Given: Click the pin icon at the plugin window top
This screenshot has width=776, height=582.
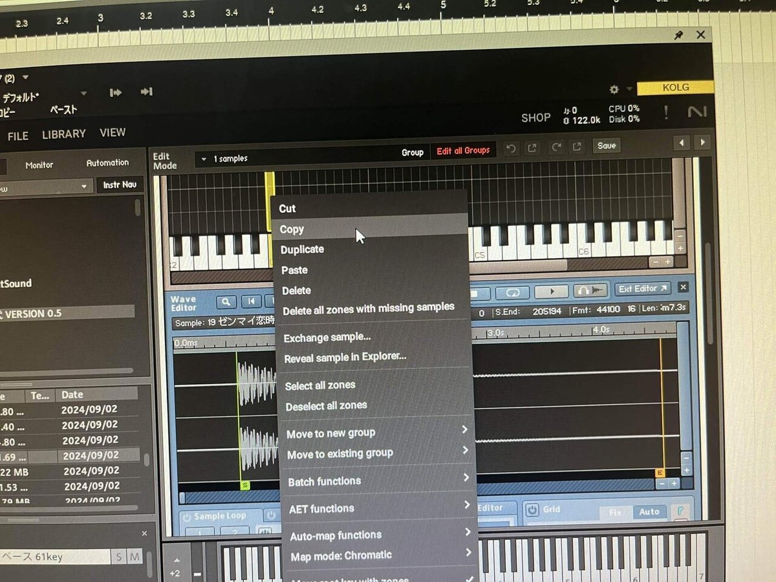Looking at the screenshot, I should click(x=678, y=36).
